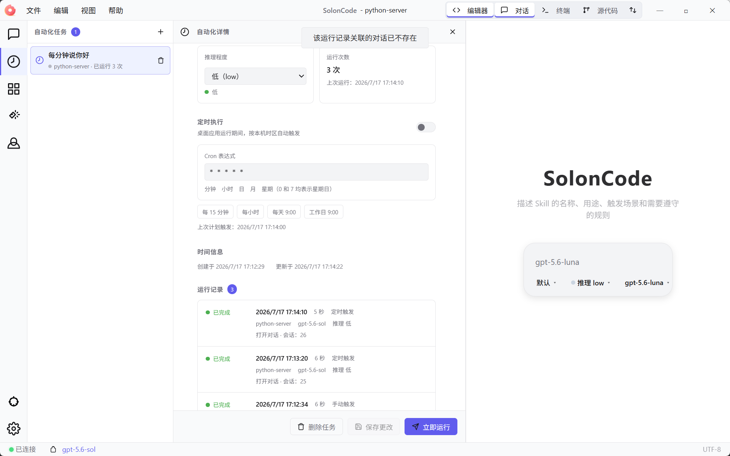This screenshot has height=456, width=730.
Task: Click the gpt-5.6-sol status bar model
Action: [79, 449]
